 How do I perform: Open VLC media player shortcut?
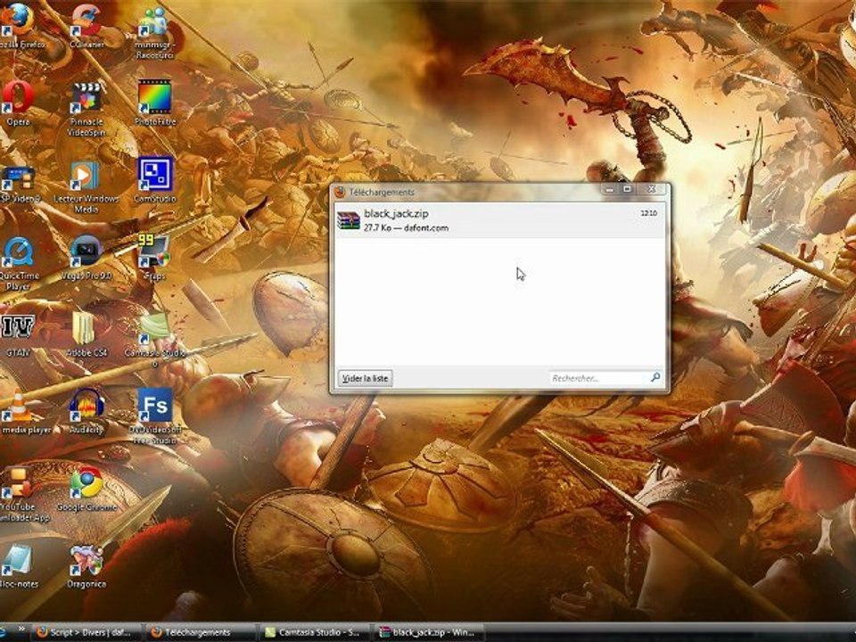(25, 413)
